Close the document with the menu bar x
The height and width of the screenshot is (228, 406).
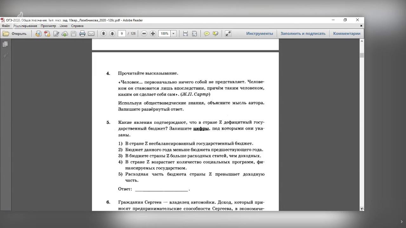361,26
